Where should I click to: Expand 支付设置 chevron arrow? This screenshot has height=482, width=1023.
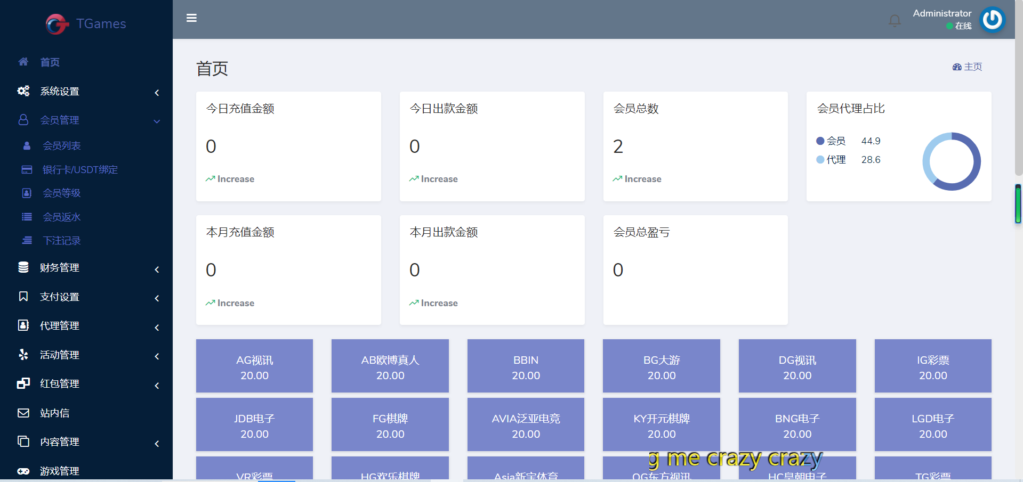tap(157, 298)
